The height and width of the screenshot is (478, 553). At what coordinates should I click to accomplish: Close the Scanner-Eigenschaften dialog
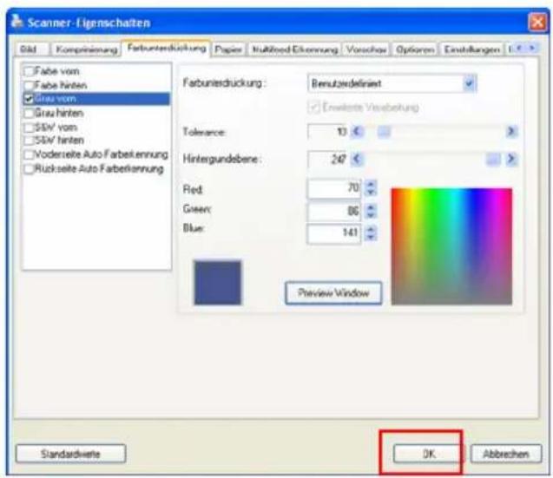[537, 23]
